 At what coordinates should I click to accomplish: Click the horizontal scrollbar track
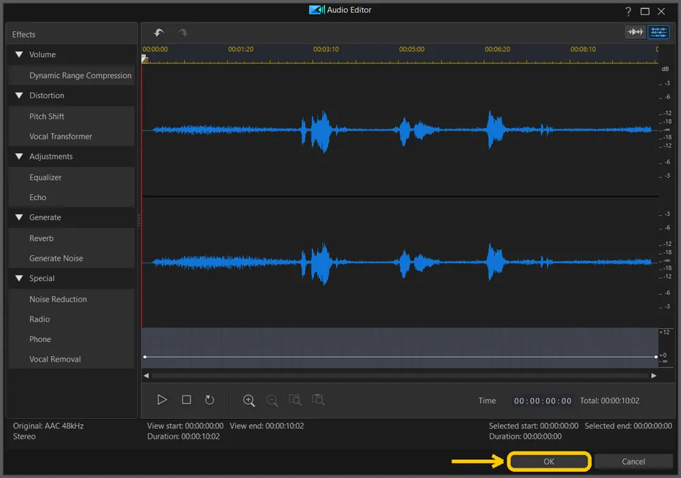click(x=400, y=376)
